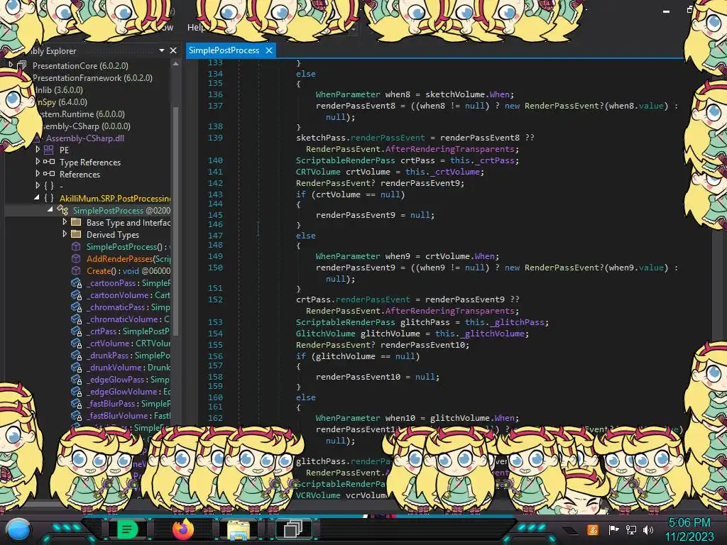Click the _chromaticPass field icon
Viewport: 727px width, 545px height.
coord(77,307)
